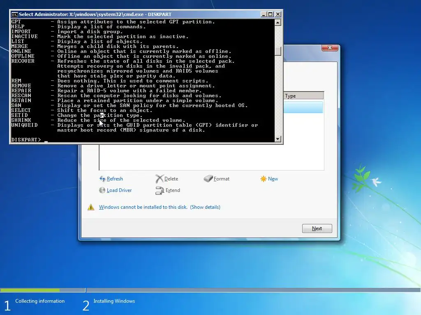Click the 'Installing Windows' step label
The height and width of the screenshot is (315, 421).
pos(114,301)
